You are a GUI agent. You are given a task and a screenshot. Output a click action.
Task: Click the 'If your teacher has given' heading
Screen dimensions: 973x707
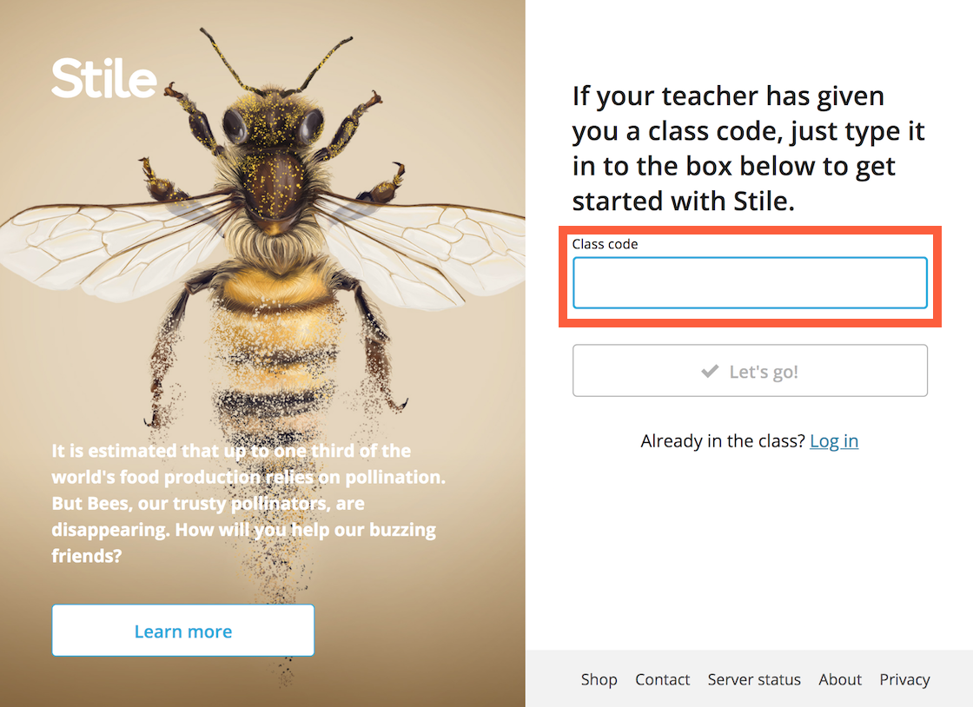coord(748,149)
